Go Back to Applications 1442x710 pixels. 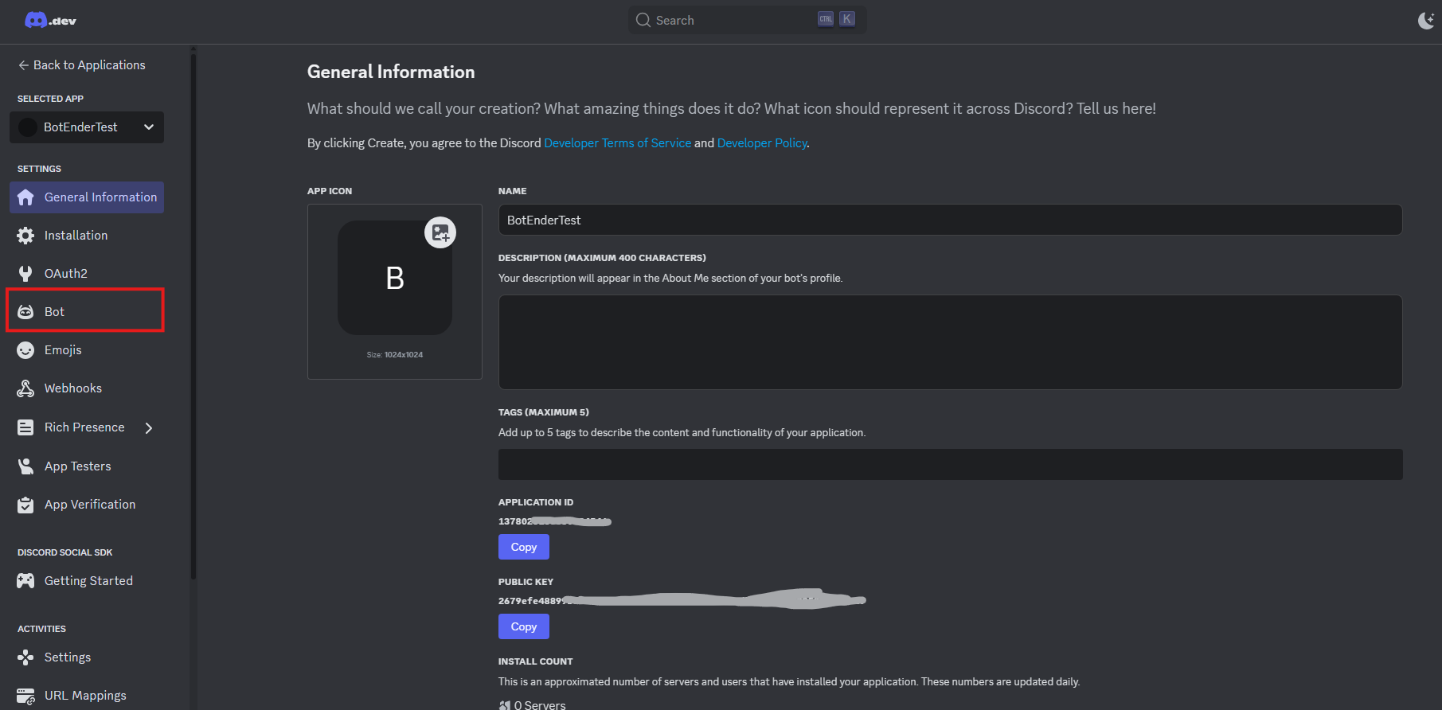[81, 65]
